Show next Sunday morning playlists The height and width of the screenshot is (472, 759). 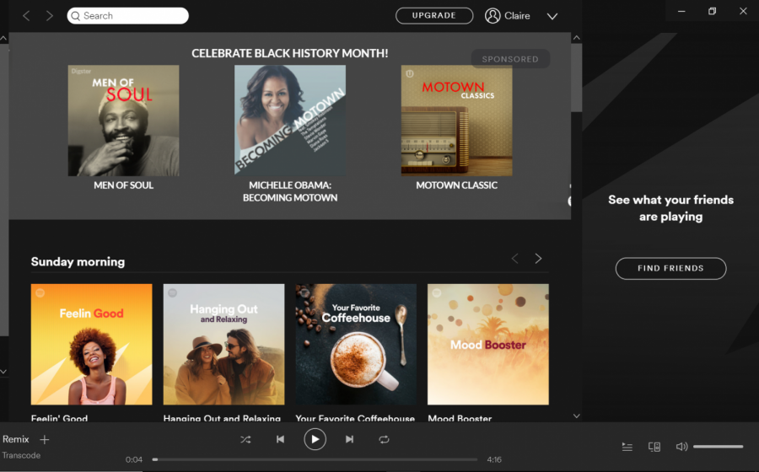coord(538,259)
